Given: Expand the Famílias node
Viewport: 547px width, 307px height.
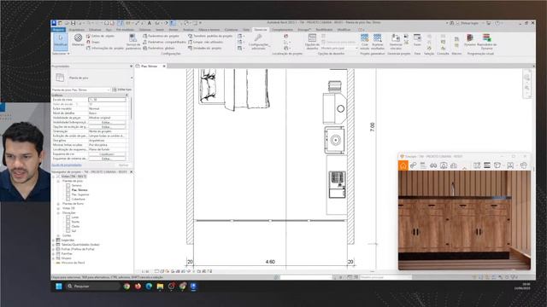Looking at the screenshot, I should point(53,254).
